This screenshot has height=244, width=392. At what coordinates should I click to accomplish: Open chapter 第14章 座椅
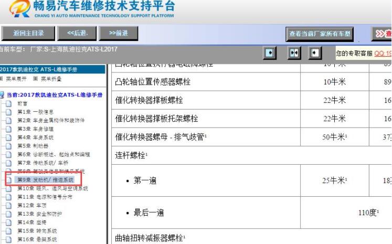tap(32, 222)
